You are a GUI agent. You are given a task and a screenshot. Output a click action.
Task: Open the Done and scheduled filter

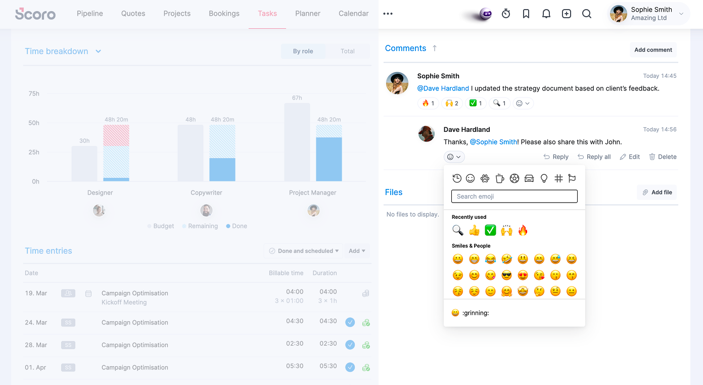point(303,251)
